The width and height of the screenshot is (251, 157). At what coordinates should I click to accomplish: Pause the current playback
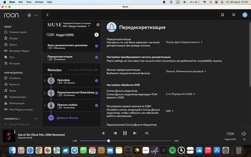click(125, 133)
